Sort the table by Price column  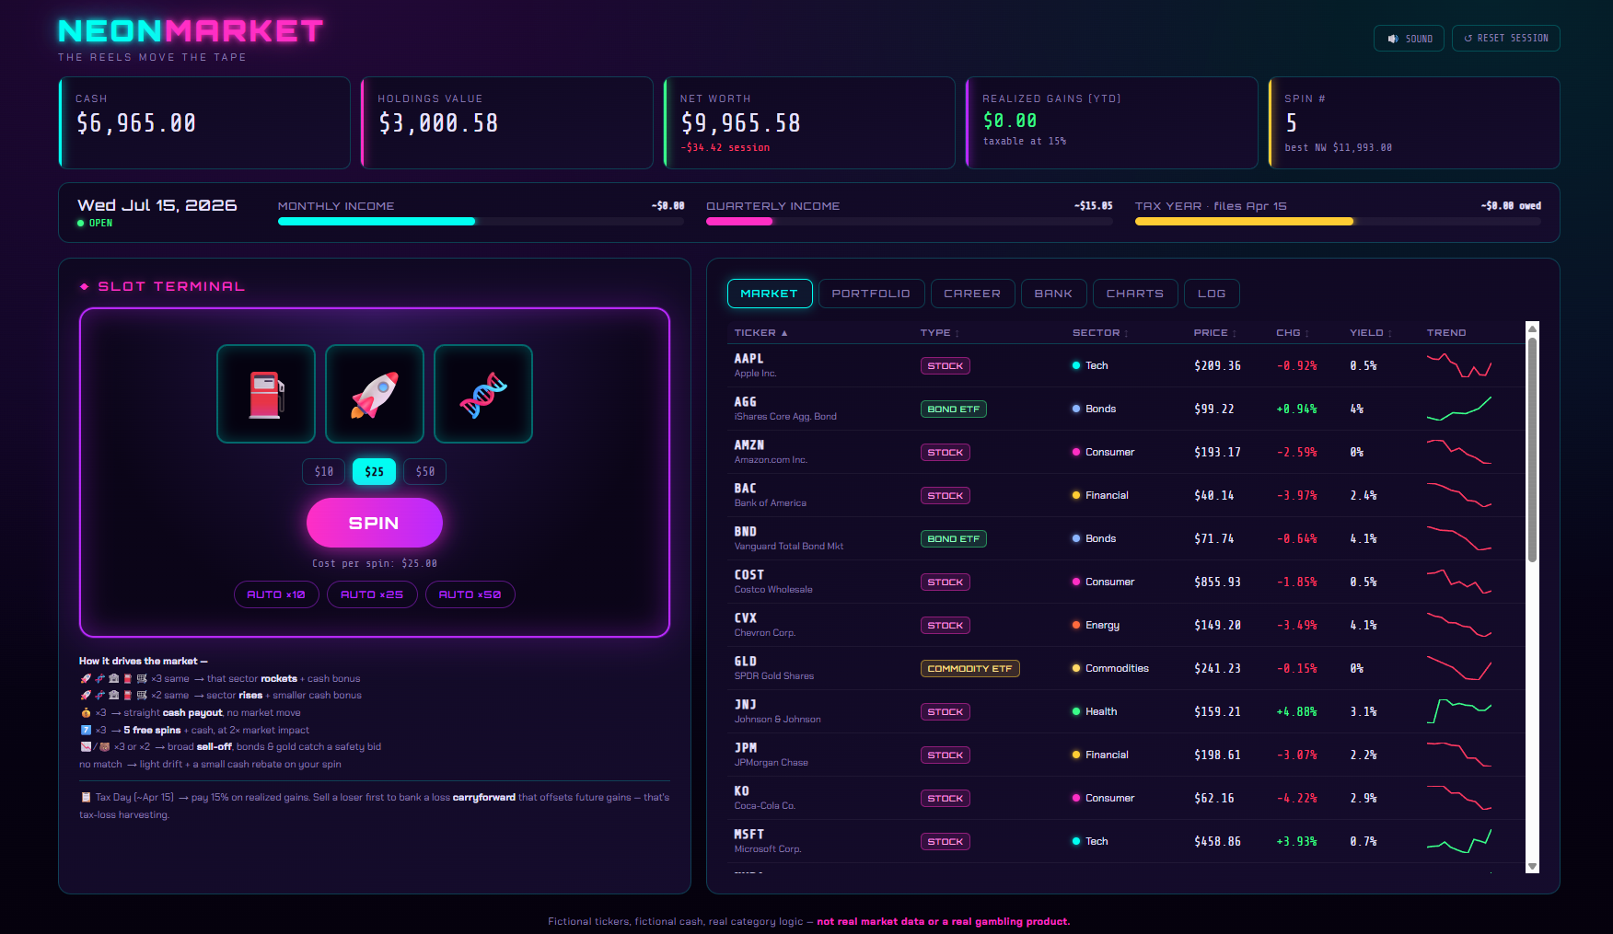pyautogui.click(x=1215, y=333)
